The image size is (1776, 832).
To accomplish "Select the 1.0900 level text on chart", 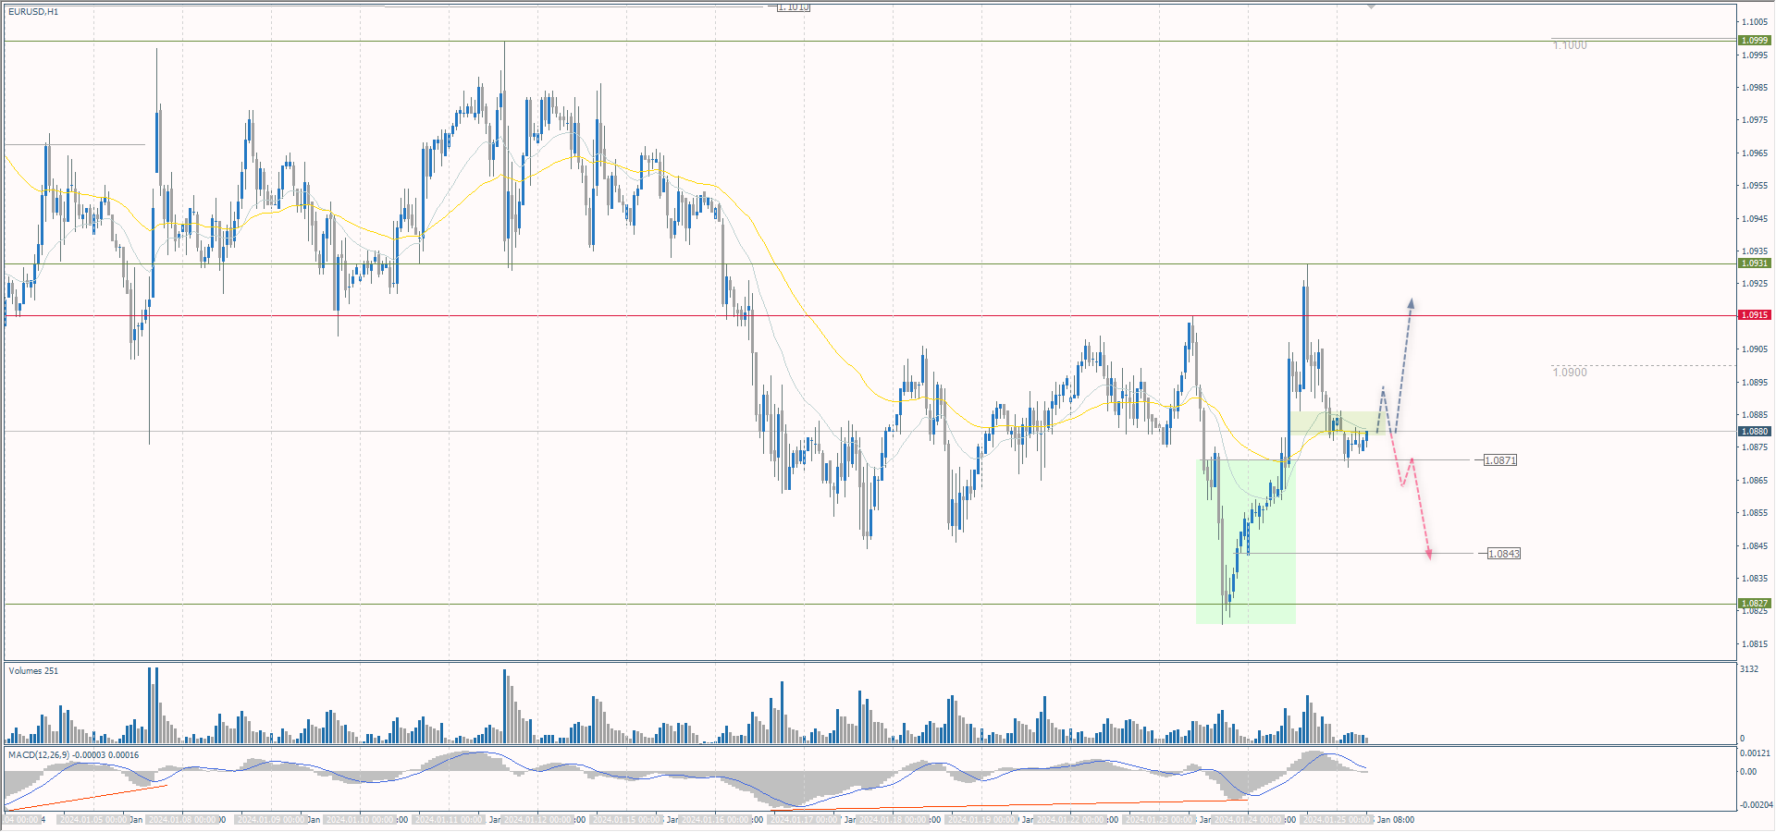I will point(1570,373).
